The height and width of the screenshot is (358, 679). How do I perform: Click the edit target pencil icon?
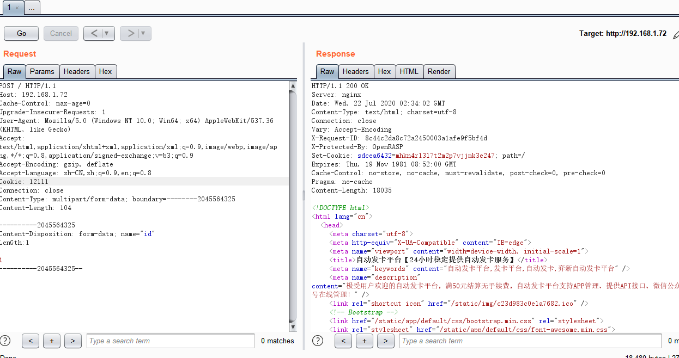[x=676, y=34]
